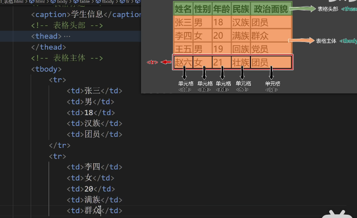This screenshot has height=218, width=357.
Task: Click the 姓名 header cell in diagram
Action: [183, 9]
